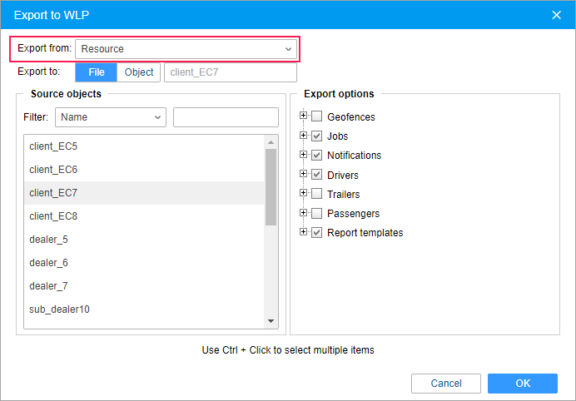Check the Passengers option

[x=316, y=213]
